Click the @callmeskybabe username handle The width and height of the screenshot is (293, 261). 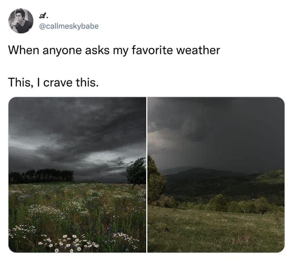[x=69, y=26]
